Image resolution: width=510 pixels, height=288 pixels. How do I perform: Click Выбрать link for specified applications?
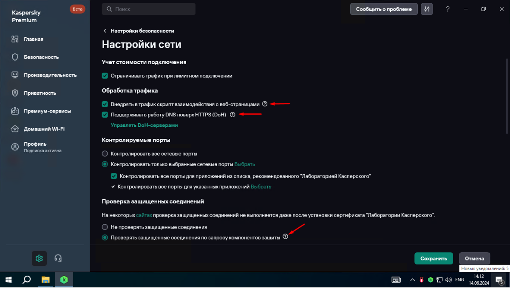point(261,186)
